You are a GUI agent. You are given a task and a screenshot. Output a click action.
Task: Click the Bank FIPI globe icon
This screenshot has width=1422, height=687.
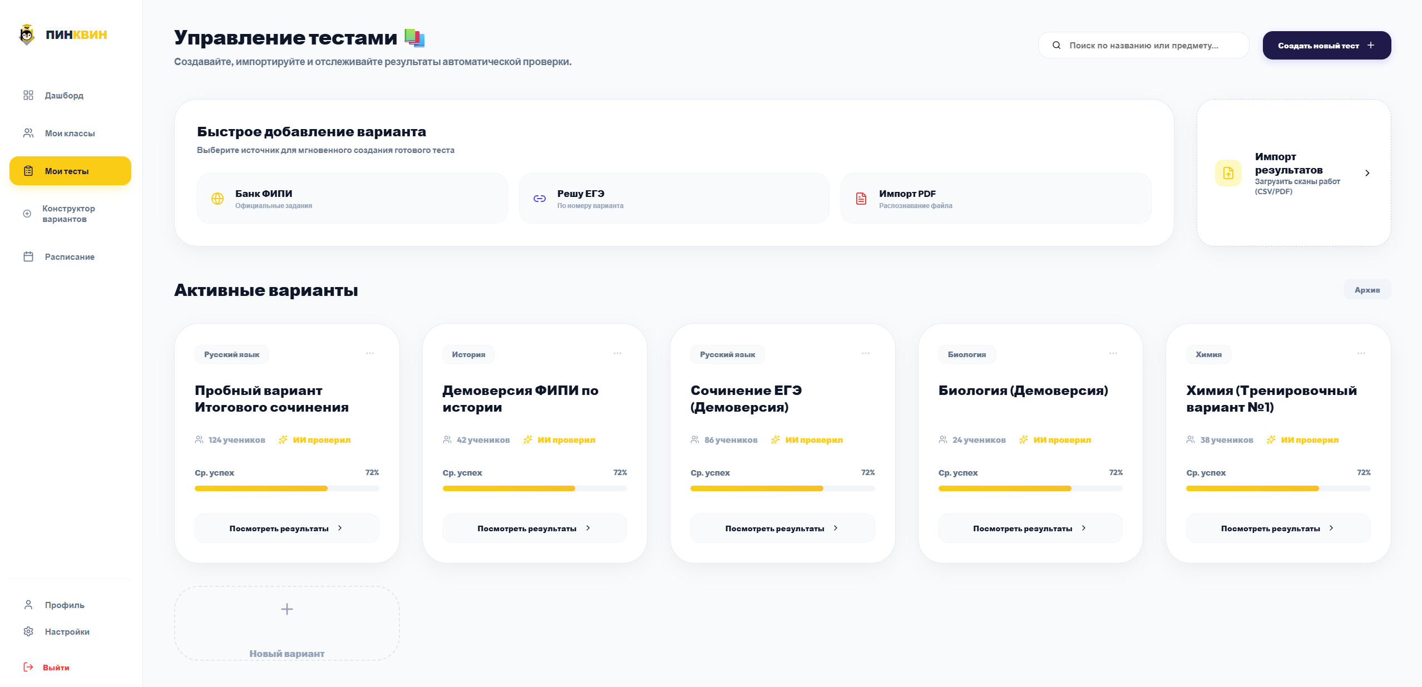pyautogui.click(x=218, y=199)
